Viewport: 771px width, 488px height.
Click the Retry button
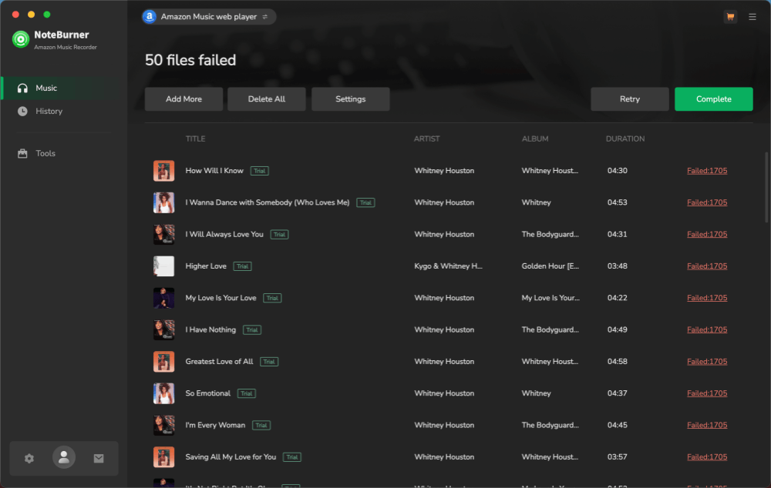[x=629, y=99]
